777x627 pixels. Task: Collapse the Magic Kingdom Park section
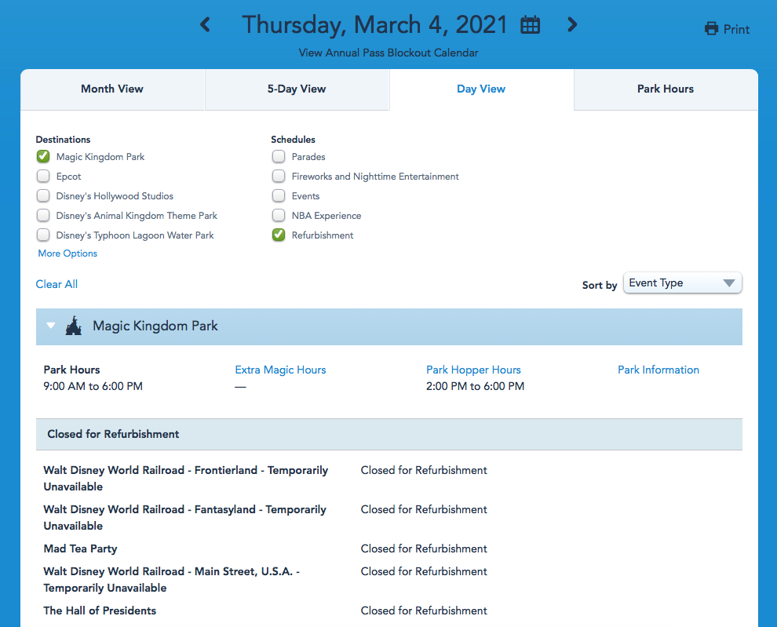tap(51, 326)
